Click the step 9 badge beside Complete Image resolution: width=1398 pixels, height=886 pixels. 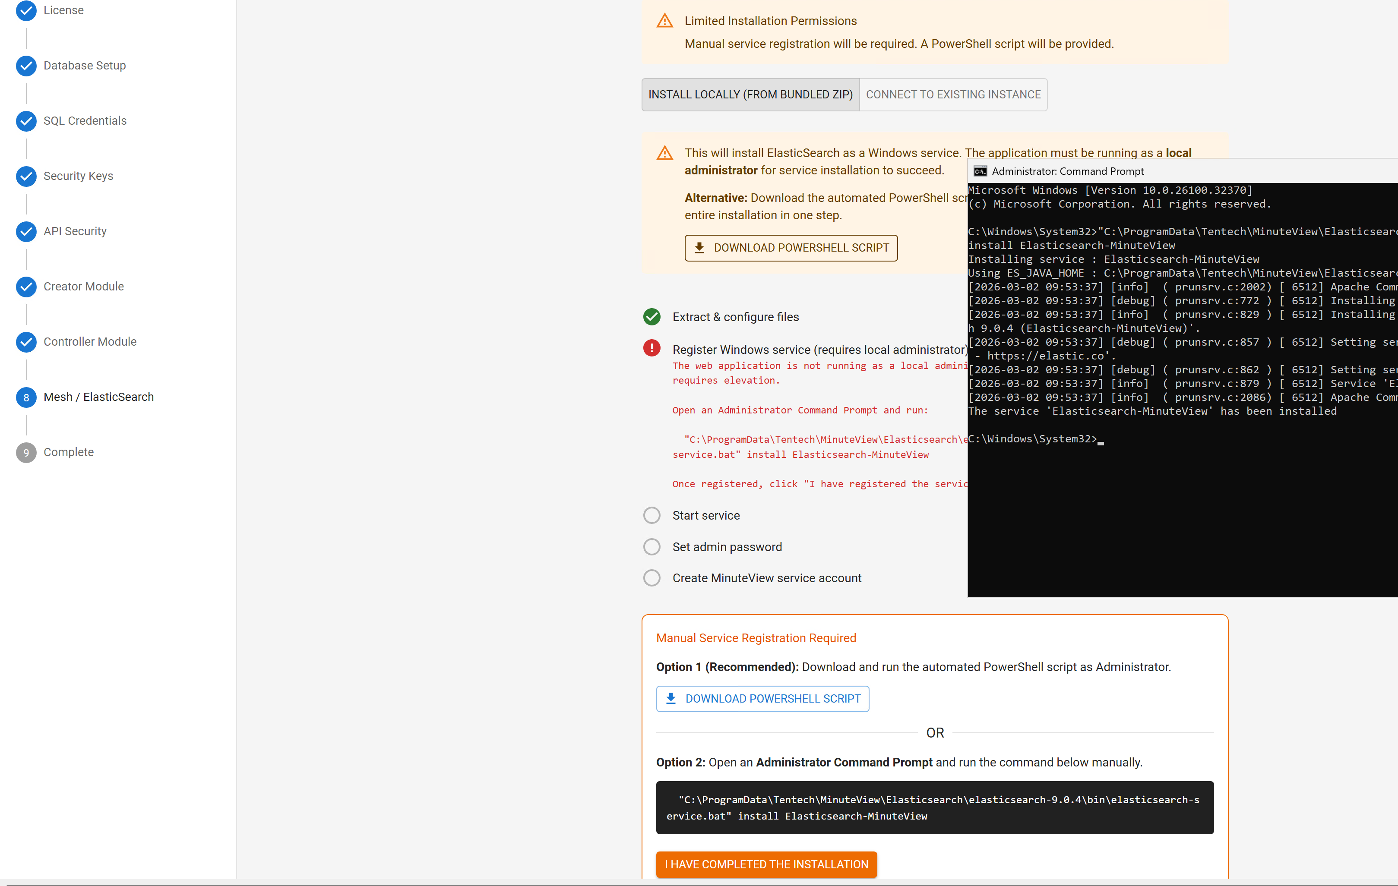[26, 453]
